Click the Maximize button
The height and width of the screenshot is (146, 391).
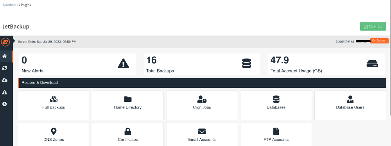tap(373, 27)
